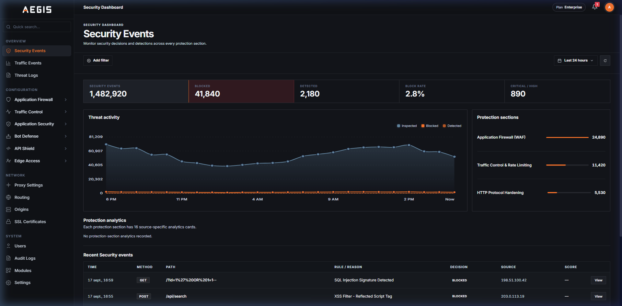The image size is (622, 306).
Task: Click the notification bell icon
Action: [595, 7]
